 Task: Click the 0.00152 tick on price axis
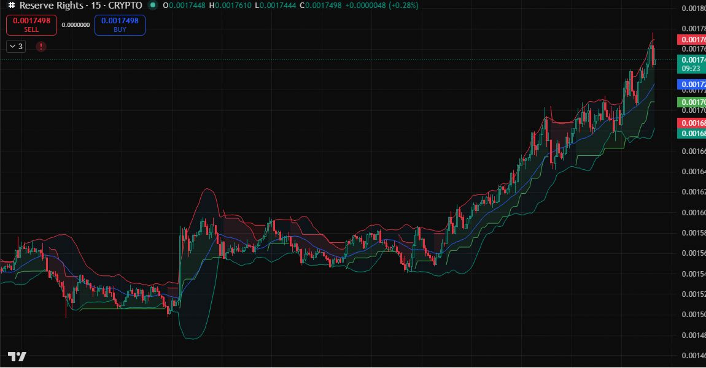click(x=693, y=294)
